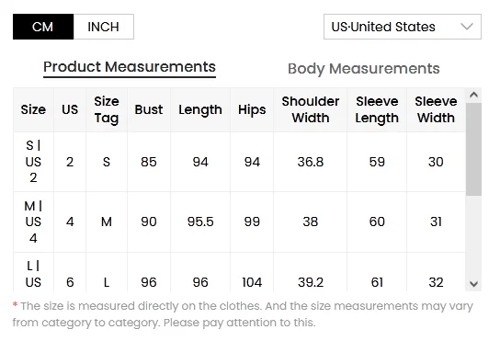Image resolution: width=500 pixels, height=341 pixels.
Task: Click the Hips column header
Action: pos(252,109)
